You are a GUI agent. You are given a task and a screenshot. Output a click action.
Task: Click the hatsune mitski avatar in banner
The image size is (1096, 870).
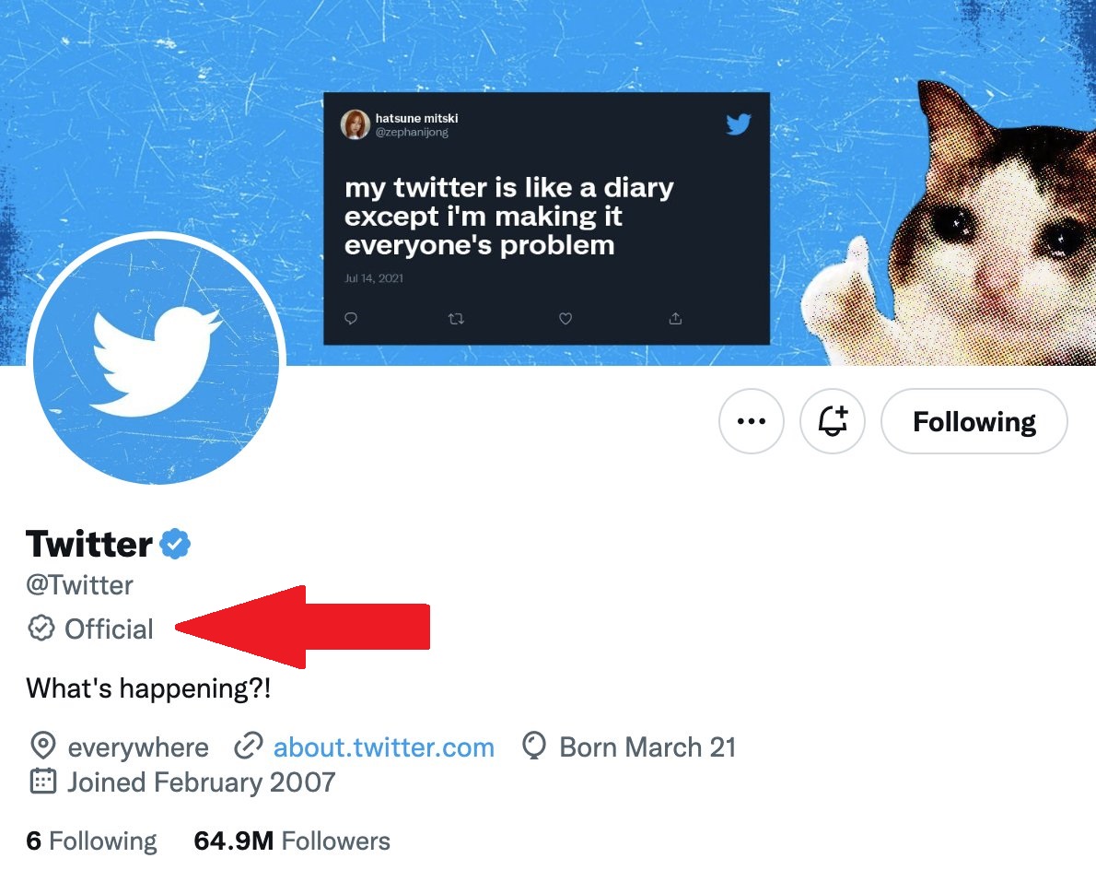(x=355, y=124)
